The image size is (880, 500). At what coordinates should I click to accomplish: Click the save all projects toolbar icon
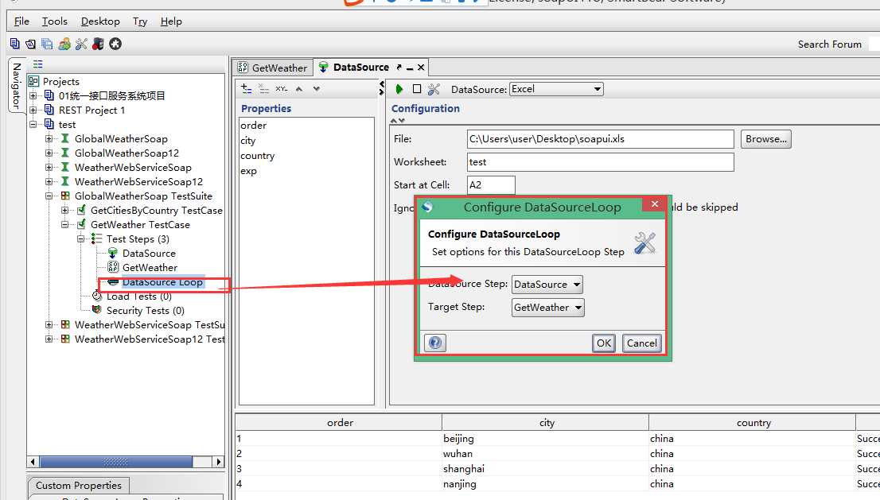pyautogui.click(x=47, y=44)
